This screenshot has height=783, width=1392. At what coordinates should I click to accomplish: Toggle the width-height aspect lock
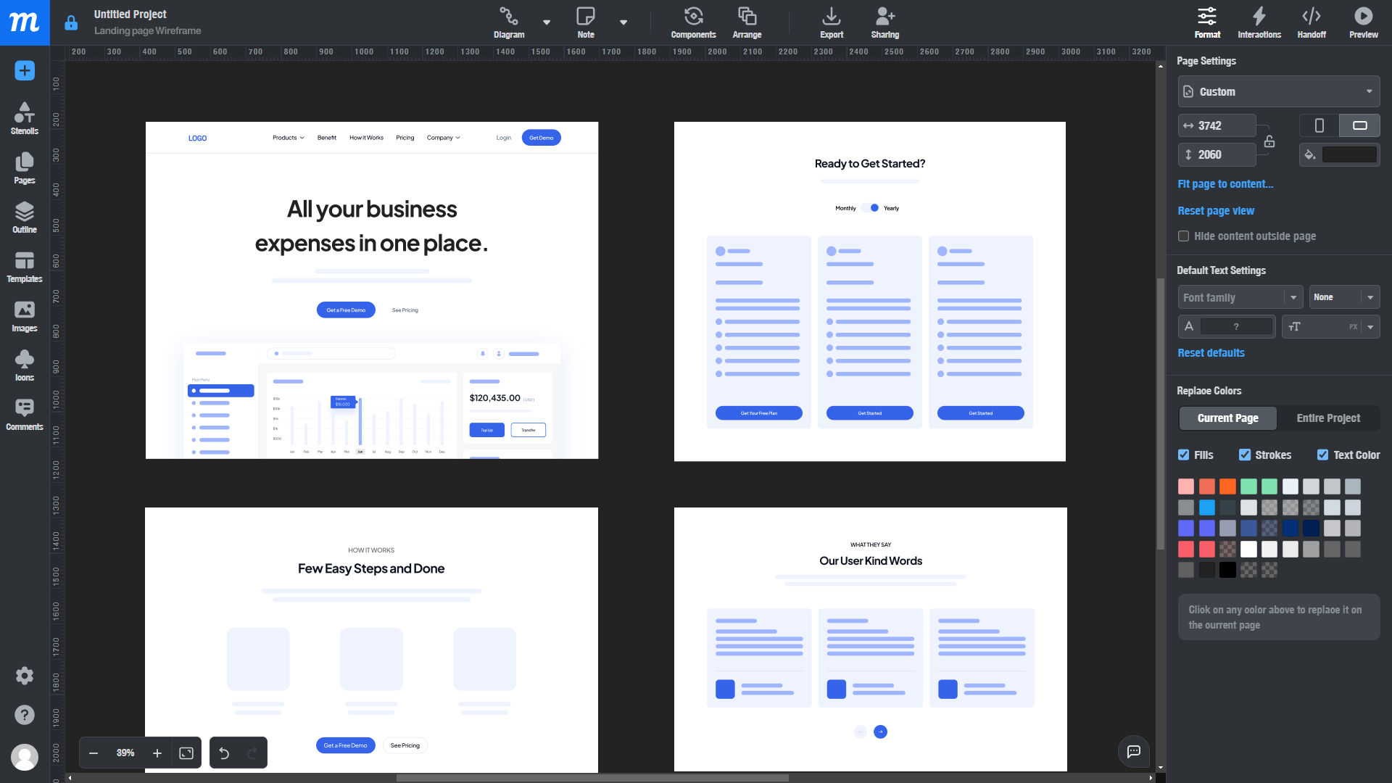(x=1269, y=141)
